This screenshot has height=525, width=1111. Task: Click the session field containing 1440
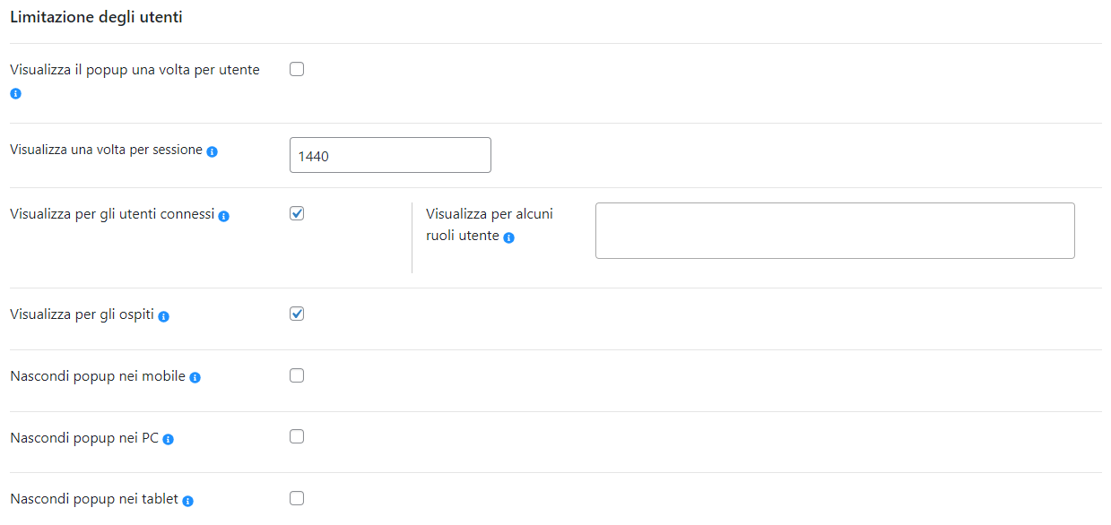[390, 155]
